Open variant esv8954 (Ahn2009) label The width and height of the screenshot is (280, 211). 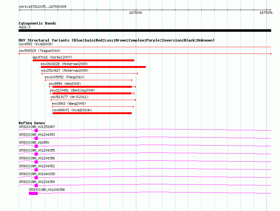coord(65,84)
